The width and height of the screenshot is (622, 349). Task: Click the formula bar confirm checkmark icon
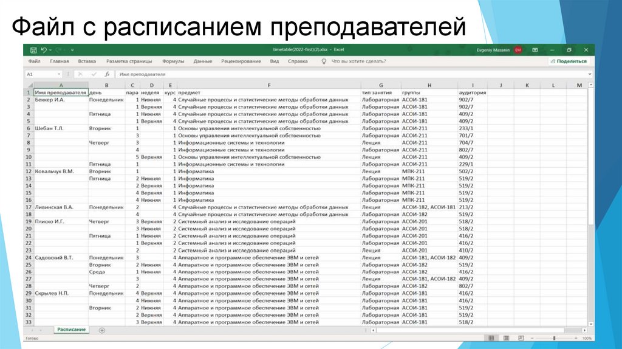(94, 74)
